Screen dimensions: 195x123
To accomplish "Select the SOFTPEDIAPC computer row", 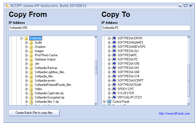I will pos(127,55).
